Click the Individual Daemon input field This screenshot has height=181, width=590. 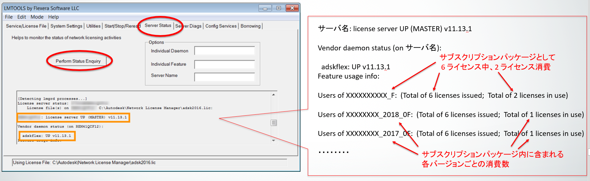[224, 51]
